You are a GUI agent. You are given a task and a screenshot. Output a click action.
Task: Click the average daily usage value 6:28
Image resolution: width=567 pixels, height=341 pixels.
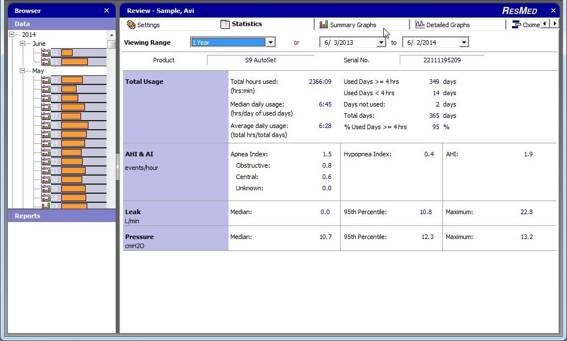click(325, 126)
